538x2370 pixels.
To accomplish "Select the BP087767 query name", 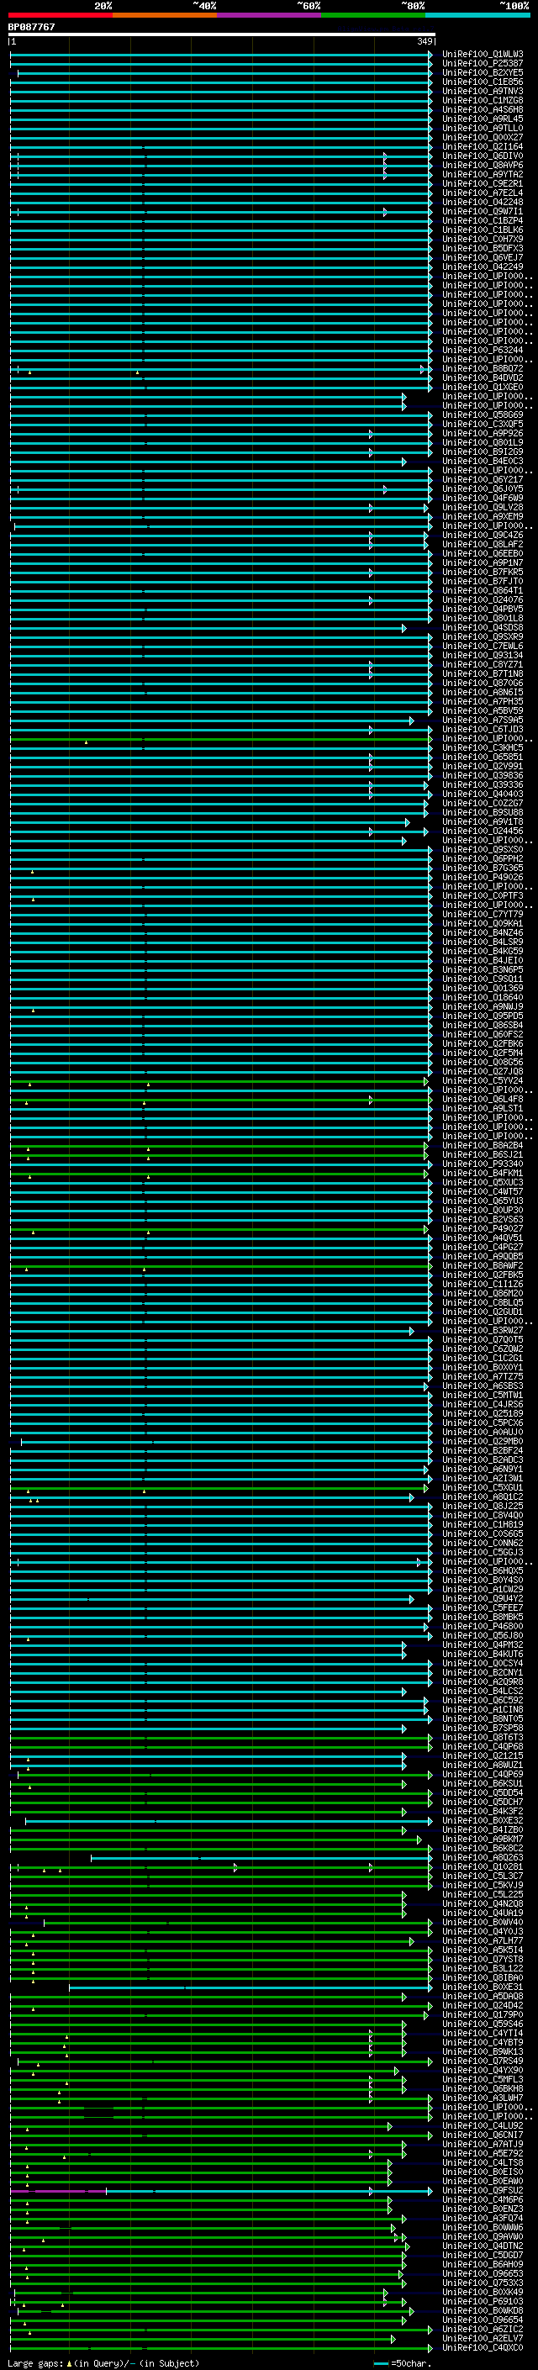I will 31,27.
